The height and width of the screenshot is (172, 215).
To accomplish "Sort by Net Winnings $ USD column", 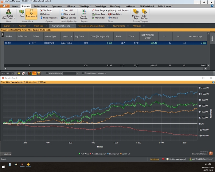I will pyautogui.click(x=148, y=36).
